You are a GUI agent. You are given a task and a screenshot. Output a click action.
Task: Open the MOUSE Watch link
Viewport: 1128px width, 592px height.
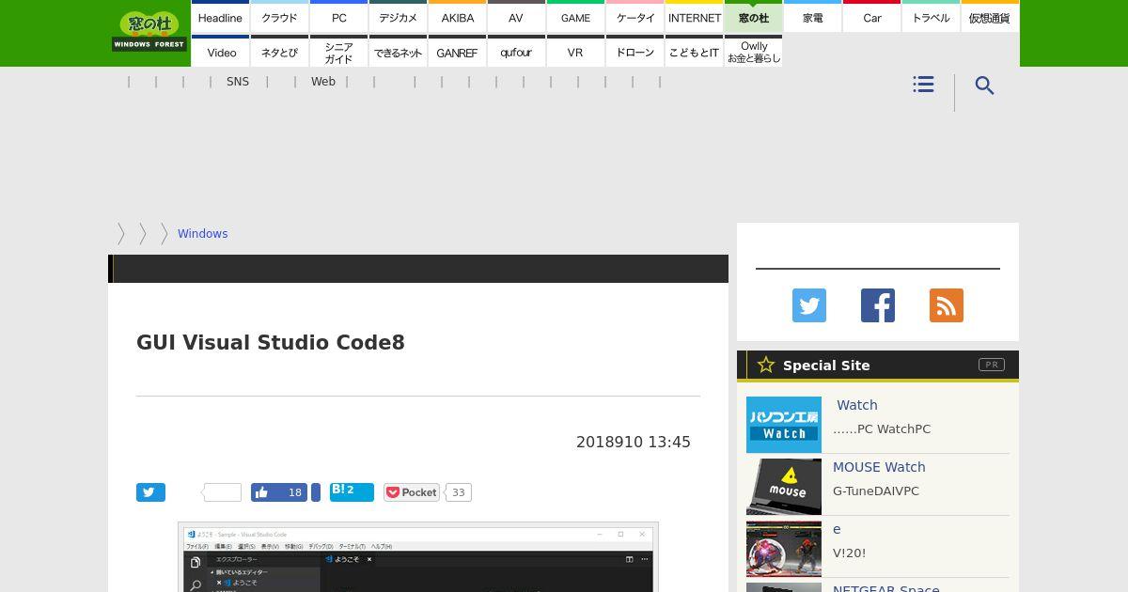point(879,467)
